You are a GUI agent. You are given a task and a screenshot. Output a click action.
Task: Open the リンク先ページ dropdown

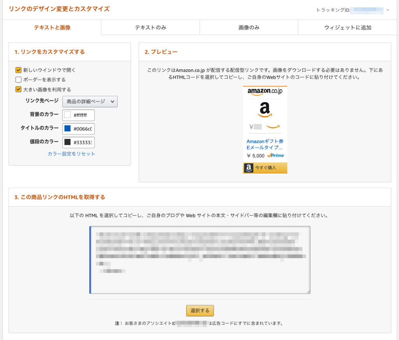pos(90,102)
